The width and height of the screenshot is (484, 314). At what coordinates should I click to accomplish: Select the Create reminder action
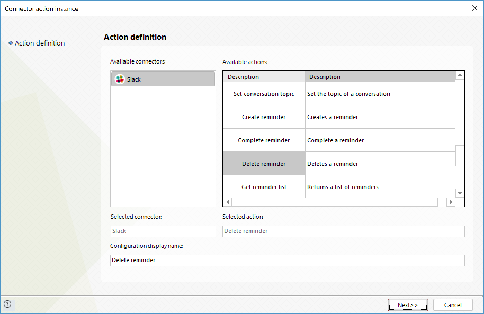pos(264,117)
